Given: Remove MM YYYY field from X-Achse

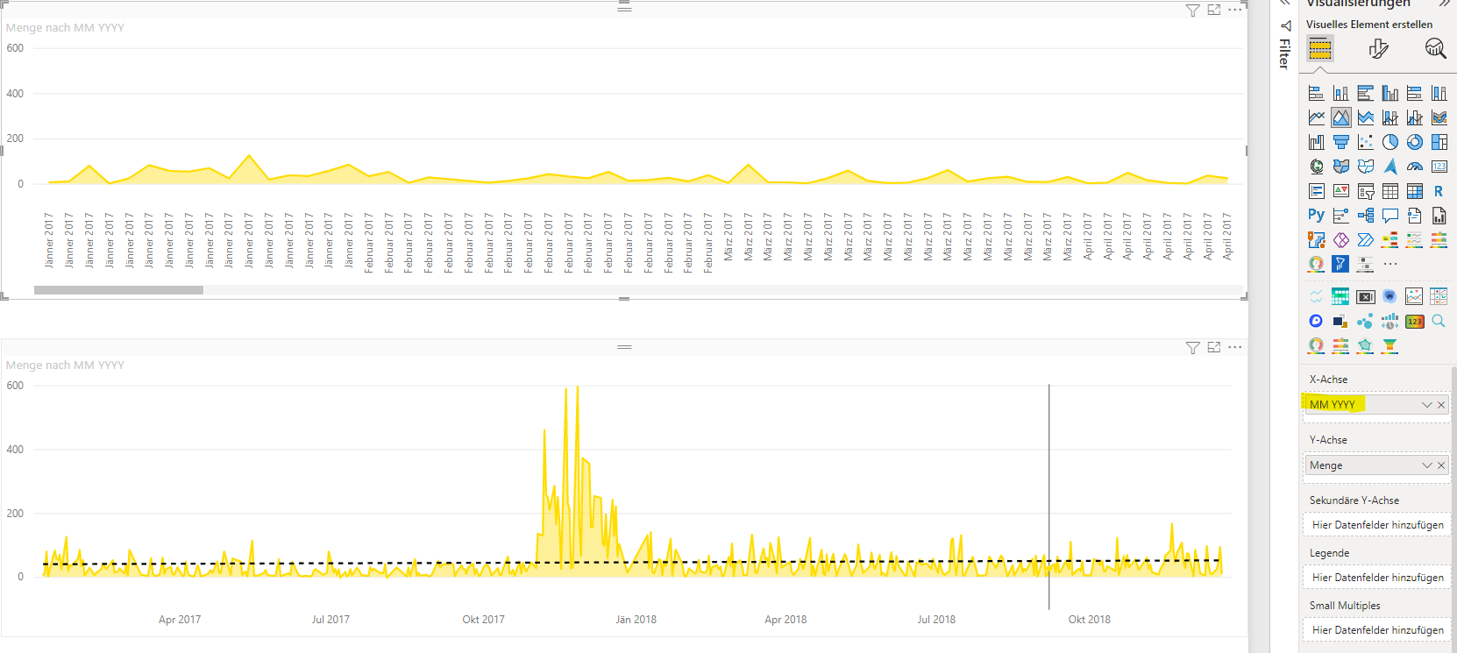Looking at the screenshot, I should point(1441,405).
